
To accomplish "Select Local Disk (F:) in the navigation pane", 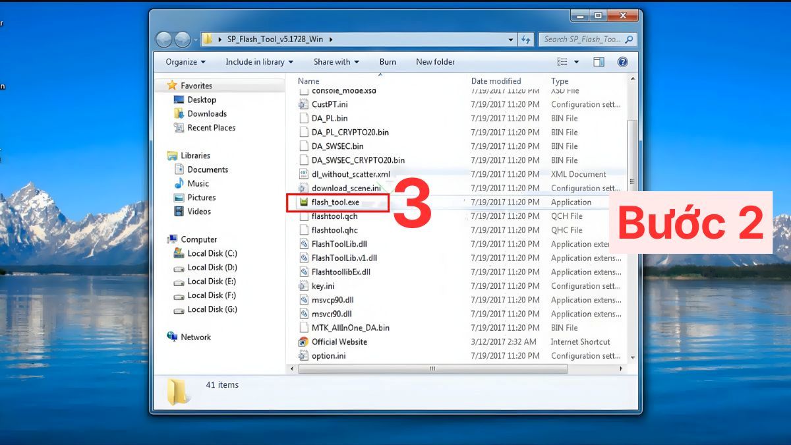I will 212,295.
